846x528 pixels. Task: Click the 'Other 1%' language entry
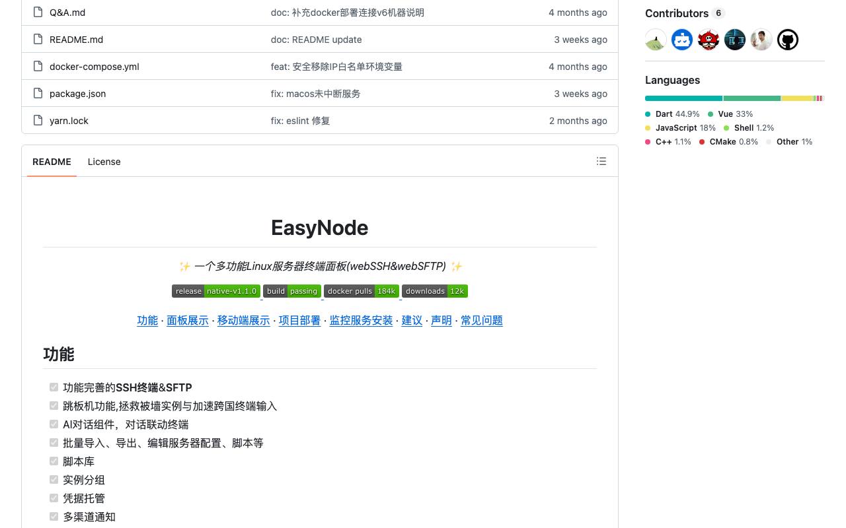[x=789, y=142]
